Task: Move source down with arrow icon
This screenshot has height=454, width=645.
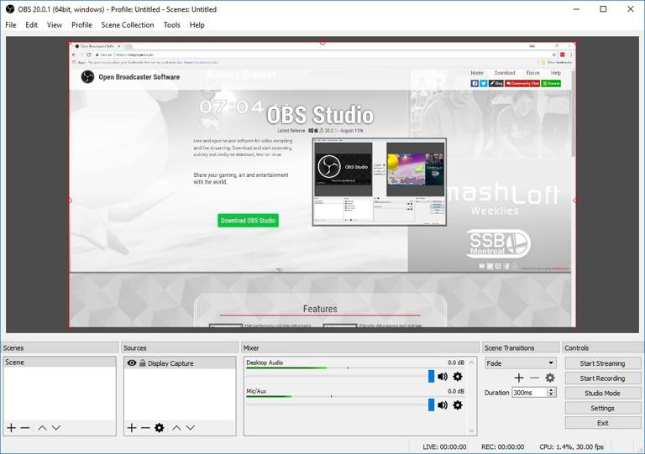Action: tap(191, 428)
